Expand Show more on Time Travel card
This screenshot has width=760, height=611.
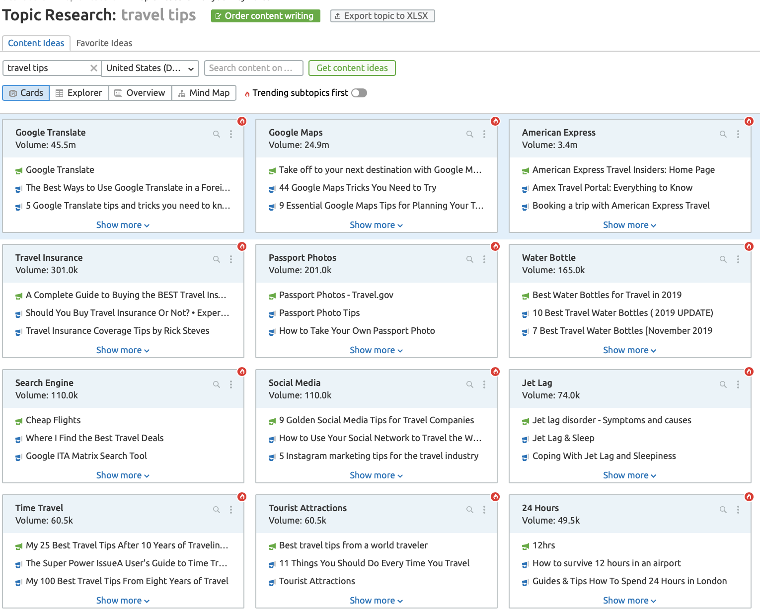123,601
